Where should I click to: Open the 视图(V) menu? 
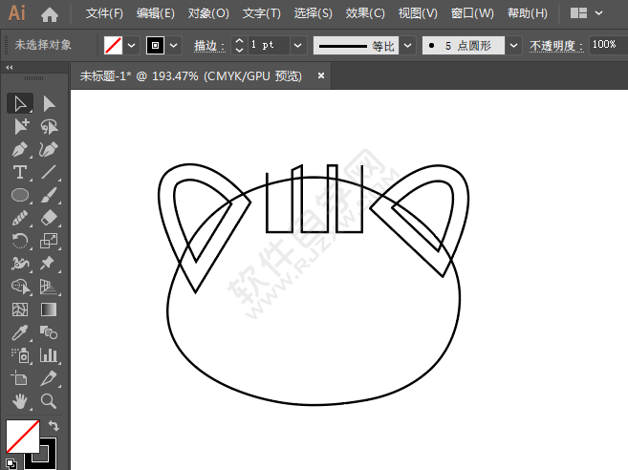point(418,13)
